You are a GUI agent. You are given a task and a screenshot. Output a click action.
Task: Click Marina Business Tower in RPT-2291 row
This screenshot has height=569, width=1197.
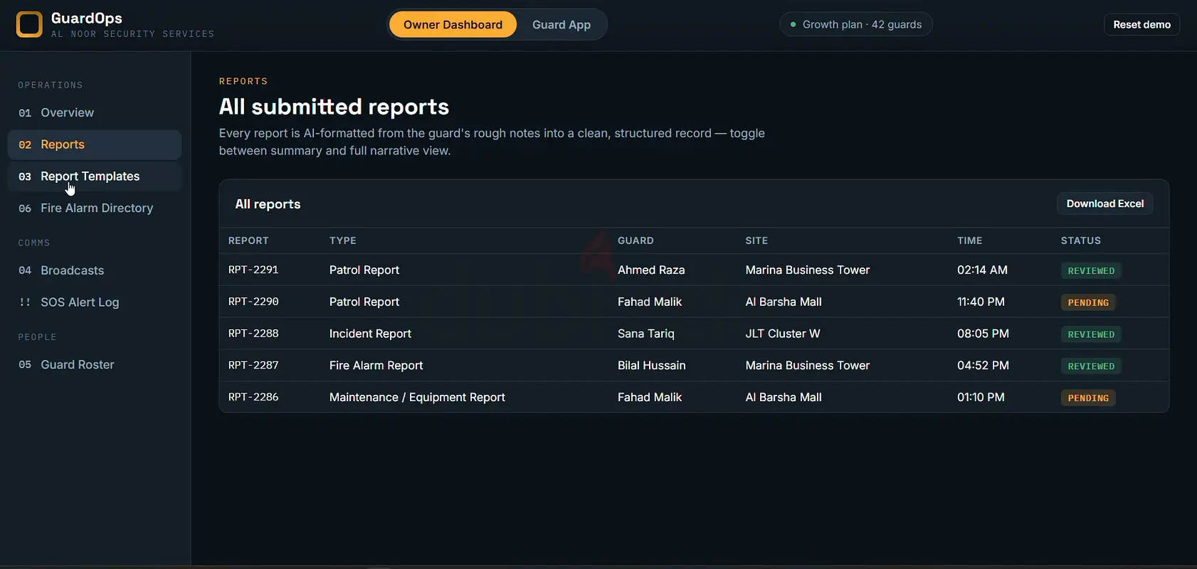(808, 270)
